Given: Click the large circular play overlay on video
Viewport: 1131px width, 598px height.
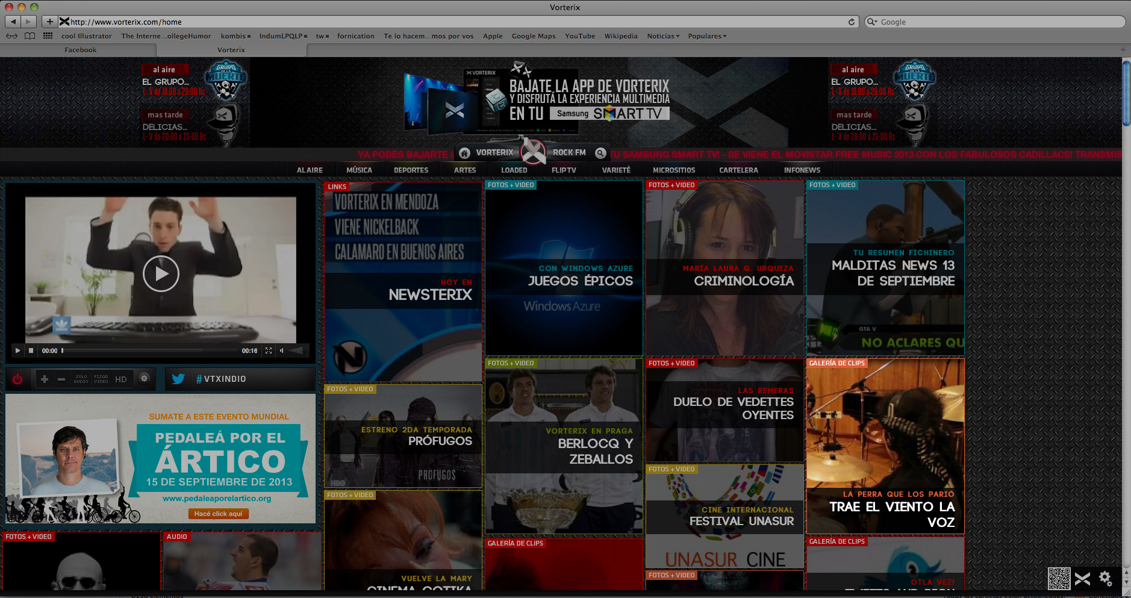Looking at the screenshot, I should click(161, 273).
